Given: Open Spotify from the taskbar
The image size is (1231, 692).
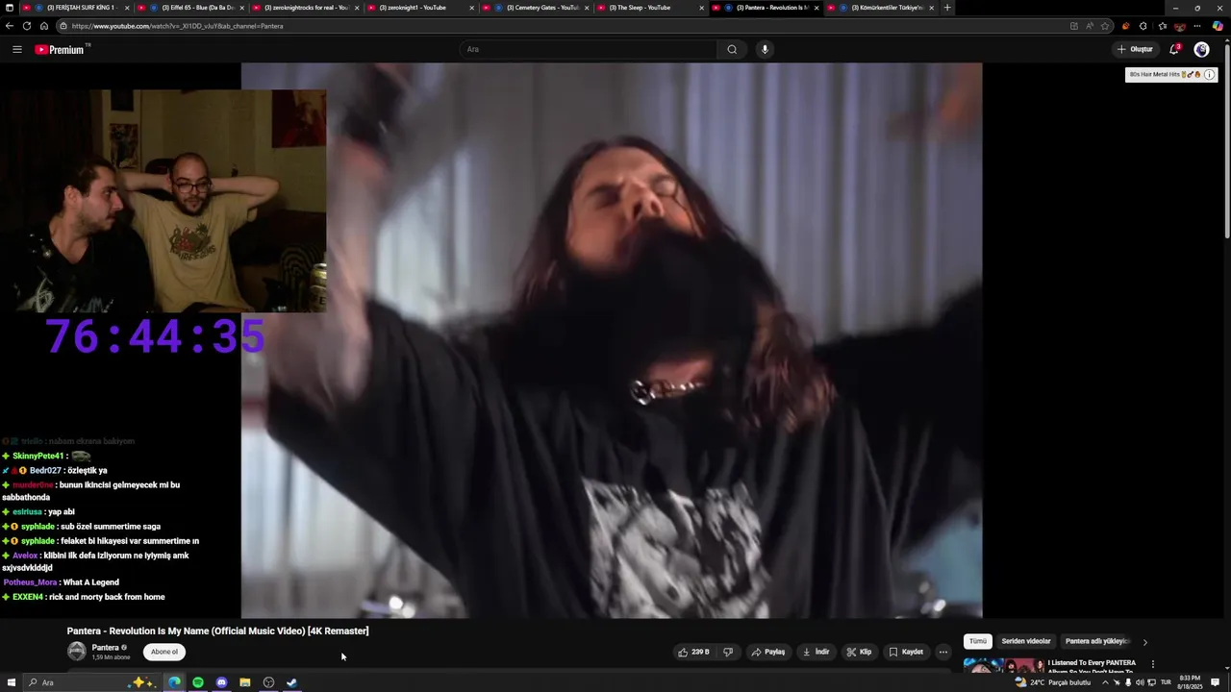Looking at the screenshot, I should click(198, 682).
